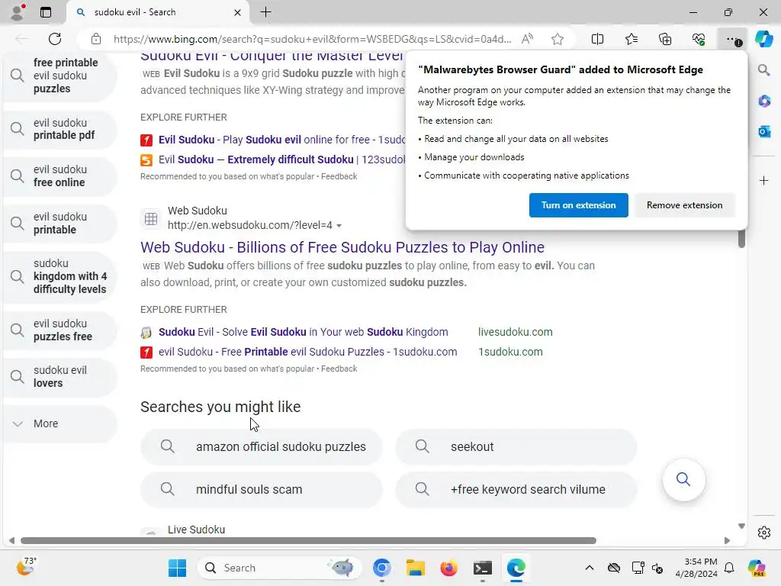This screenshot has height=586, width=781.
Task: Show hidden system tray icons
Action: tap(590, 568)
